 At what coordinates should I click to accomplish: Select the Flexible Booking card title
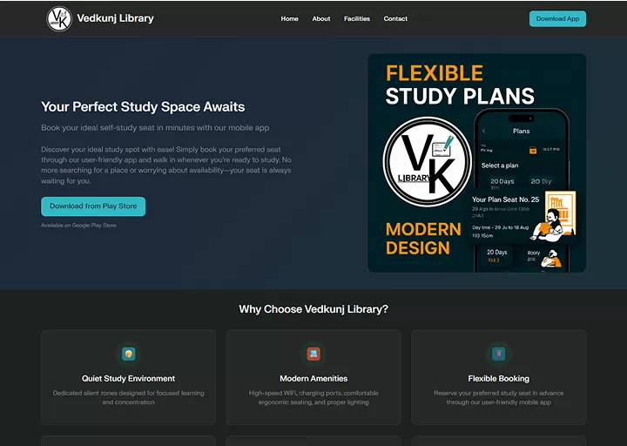point(498,379)
